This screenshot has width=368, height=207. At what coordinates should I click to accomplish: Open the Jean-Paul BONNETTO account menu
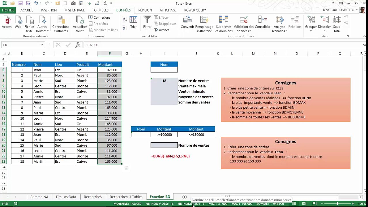click(x=340, y=10)
